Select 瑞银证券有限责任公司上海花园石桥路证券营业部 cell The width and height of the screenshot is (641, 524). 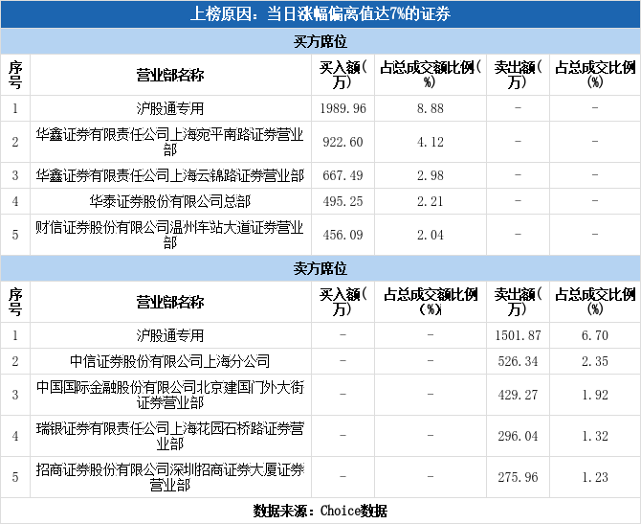170,436
